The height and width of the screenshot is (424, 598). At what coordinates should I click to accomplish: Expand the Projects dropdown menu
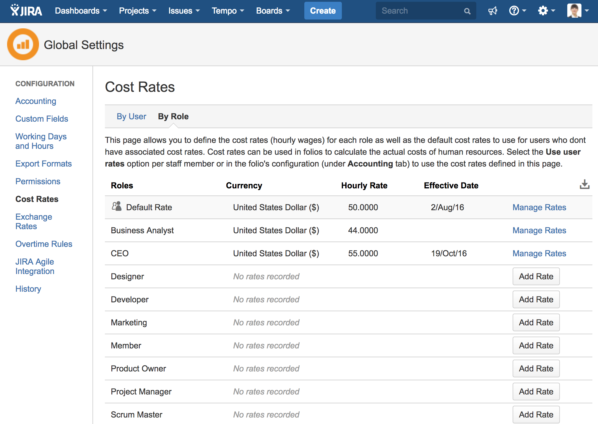tap(137, 11)
